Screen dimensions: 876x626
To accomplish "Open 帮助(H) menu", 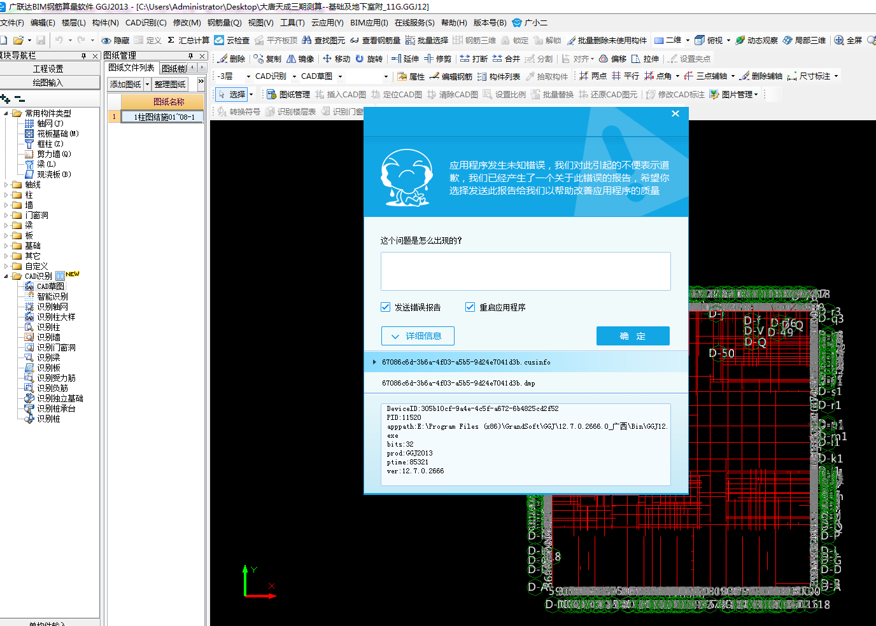I will pyautogui.click(x=454, y=22).
